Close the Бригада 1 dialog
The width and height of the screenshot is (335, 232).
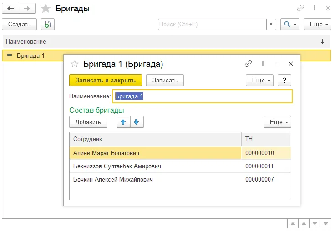291,64
